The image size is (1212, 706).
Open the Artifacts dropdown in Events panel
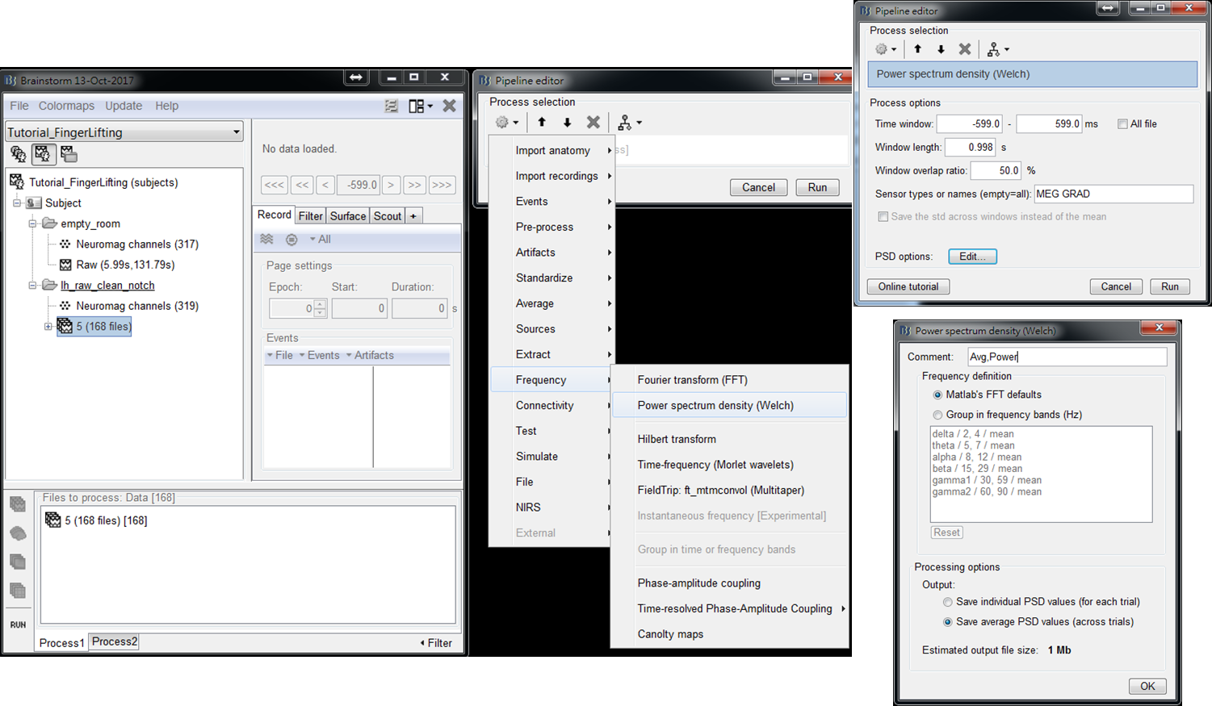point(370,355)
